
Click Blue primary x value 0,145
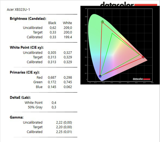coord(52,87)
